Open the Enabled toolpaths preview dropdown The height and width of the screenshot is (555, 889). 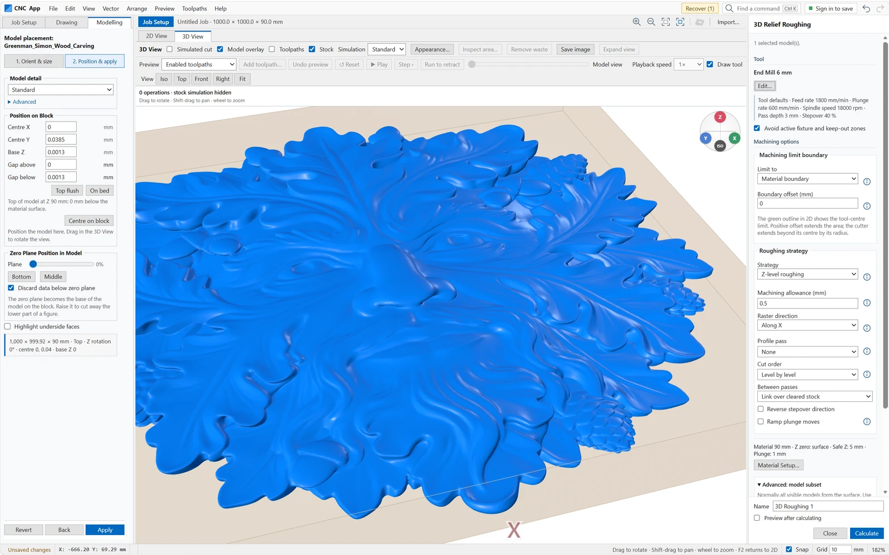(x=199, y=64)
